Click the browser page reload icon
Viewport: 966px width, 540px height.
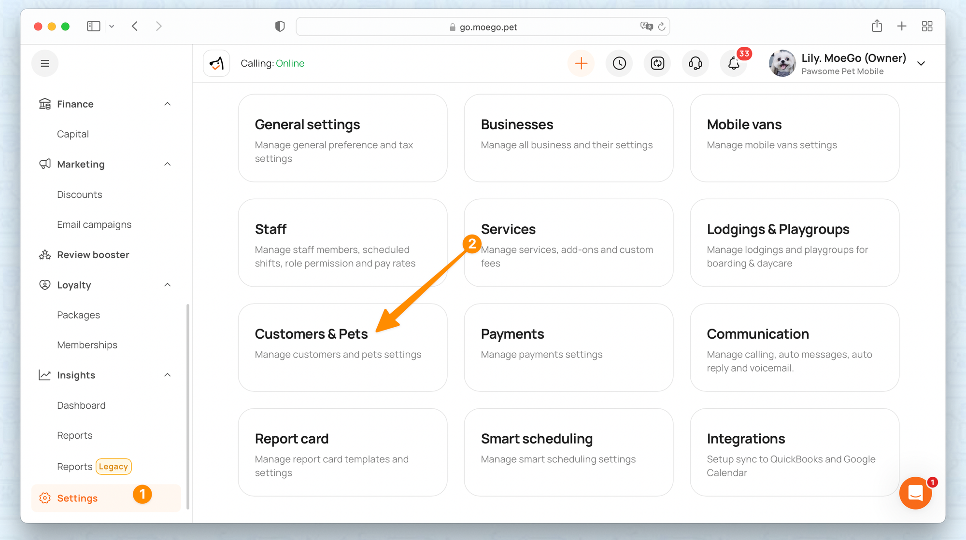(x=662, y=27)
